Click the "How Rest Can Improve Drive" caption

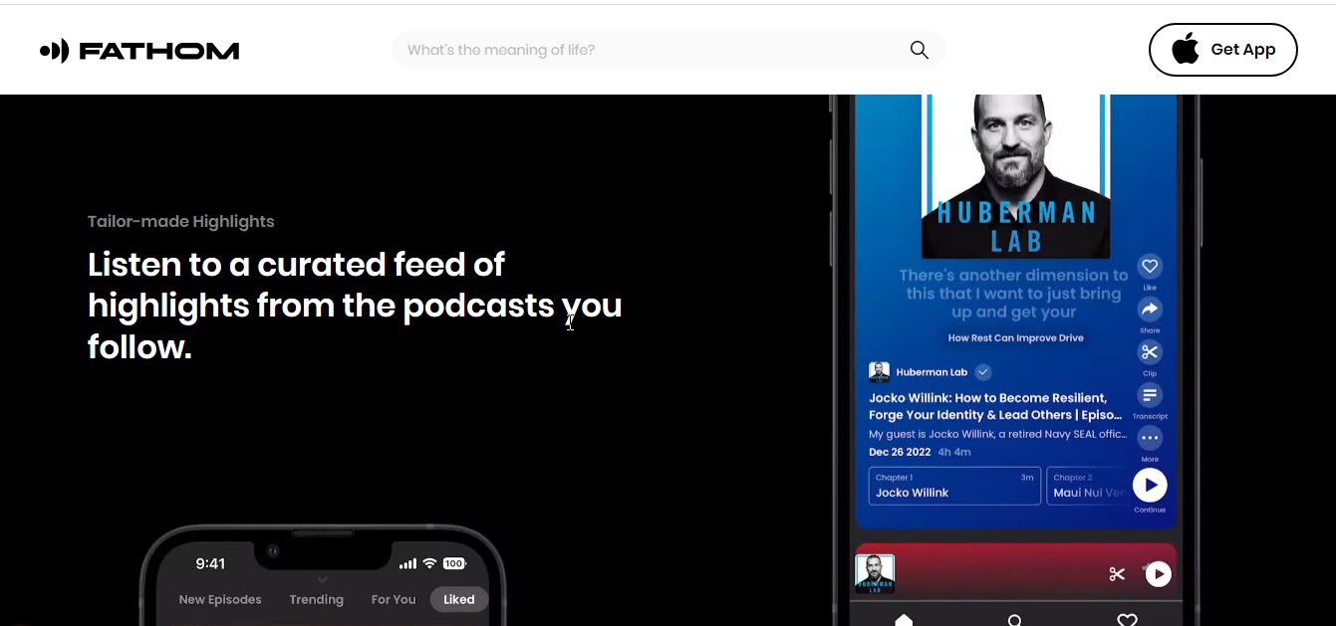tap(1015, 337)
